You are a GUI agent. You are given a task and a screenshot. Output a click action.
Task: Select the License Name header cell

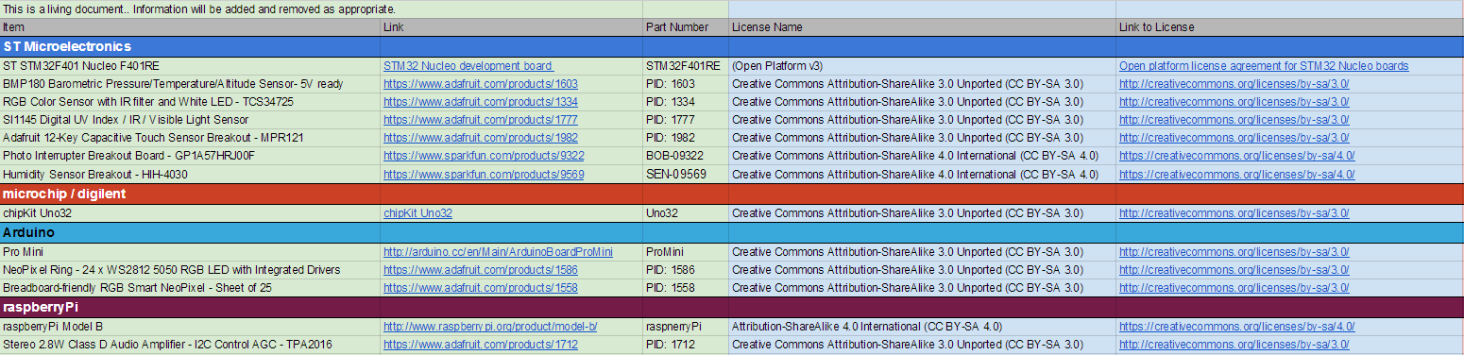[922, 27]
